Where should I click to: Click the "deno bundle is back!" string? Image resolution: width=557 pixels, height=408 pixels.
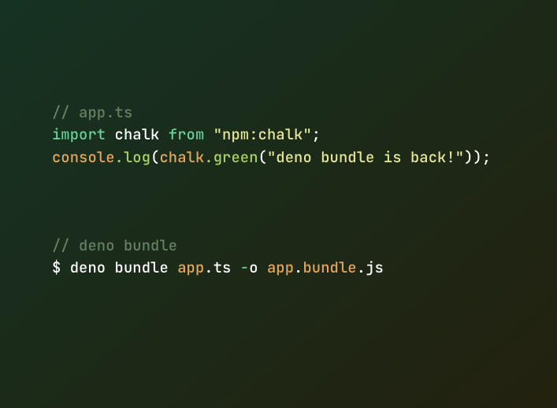(x=366, y=158)
